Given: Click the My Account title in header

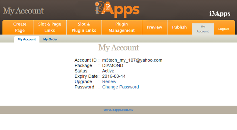Looking at the screenshot, I should coord(23,11).
